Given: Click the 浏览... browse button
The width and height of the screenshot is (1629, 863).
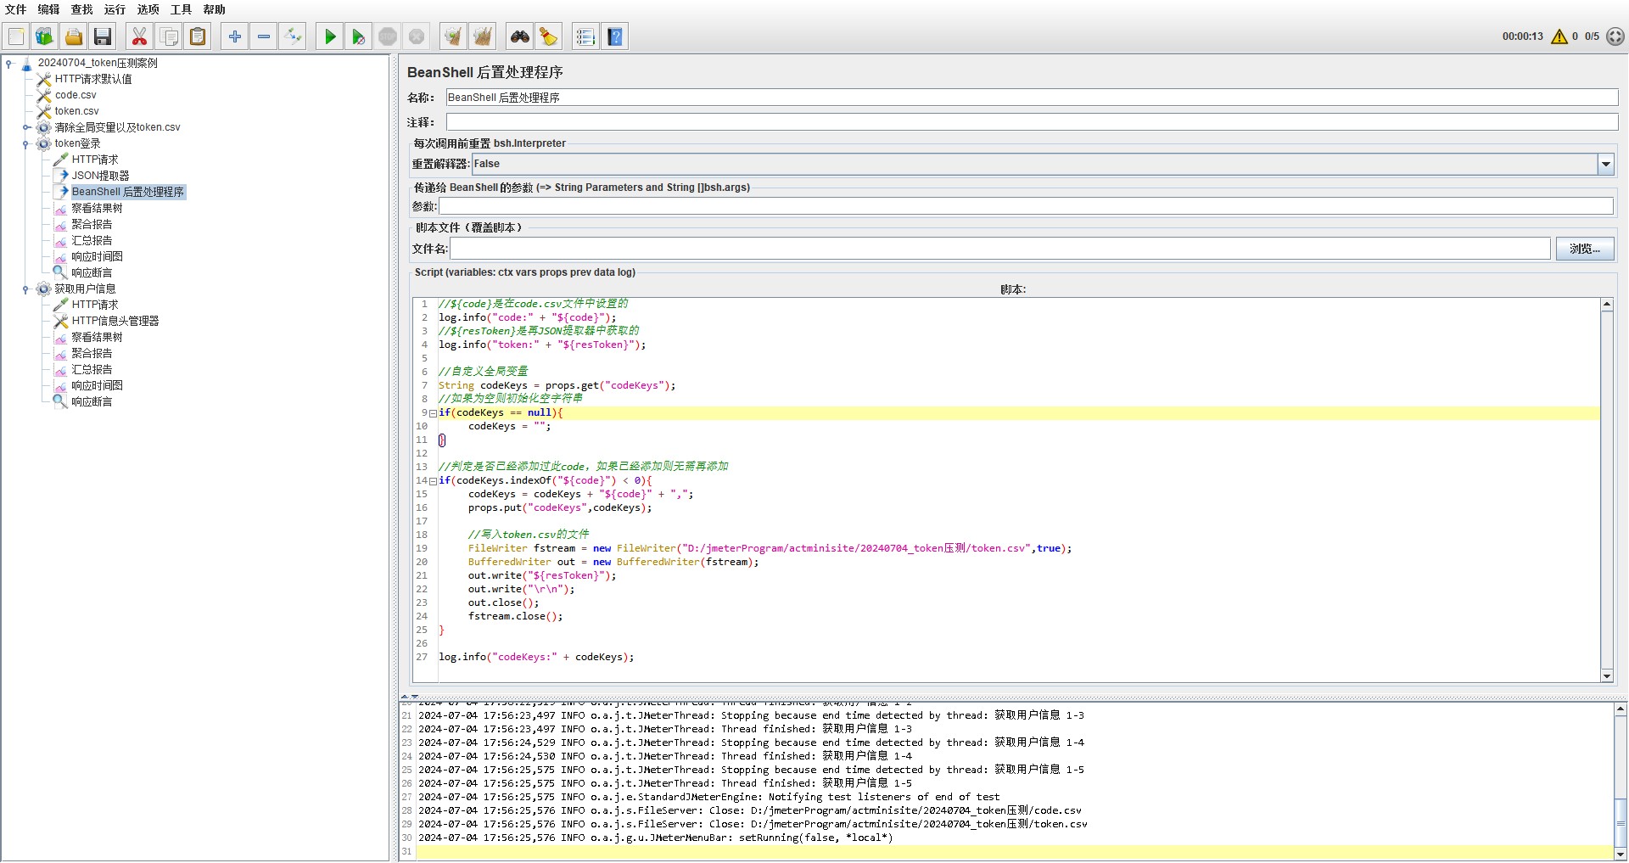Looking at the screenshot, I should coord(1584,249).
